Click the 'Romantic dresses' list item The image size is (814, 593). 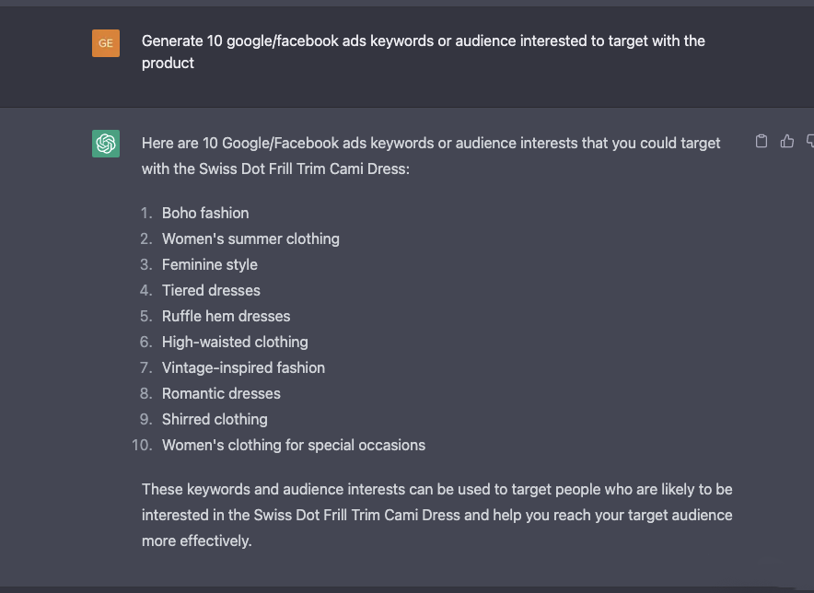[221, 393]
